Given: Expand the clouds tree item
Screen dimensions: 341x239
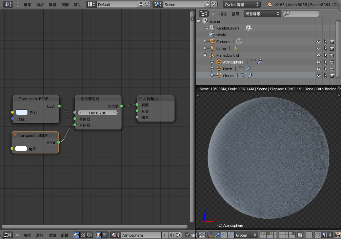Looking at the screenshot, I should 212,76.
